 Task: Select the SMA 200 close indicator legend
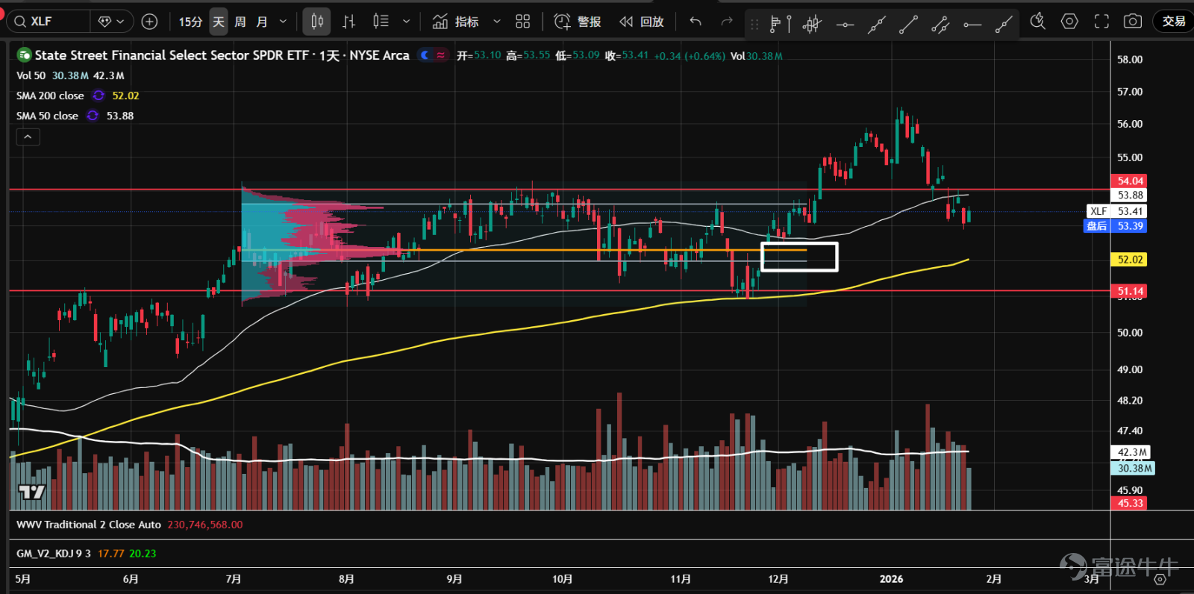pos(50,96)
